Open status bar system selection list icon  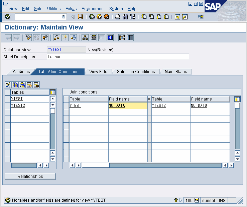[197, 200]
